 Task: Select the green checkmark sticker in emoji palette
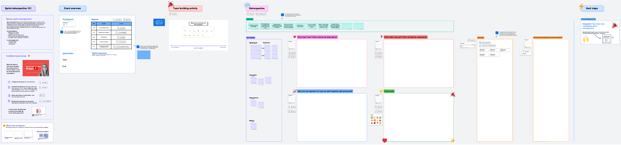tap(372, 118)
